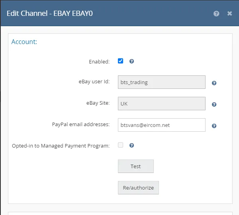
Task: Click the Re/authorize button
Action: click(138, 188)
